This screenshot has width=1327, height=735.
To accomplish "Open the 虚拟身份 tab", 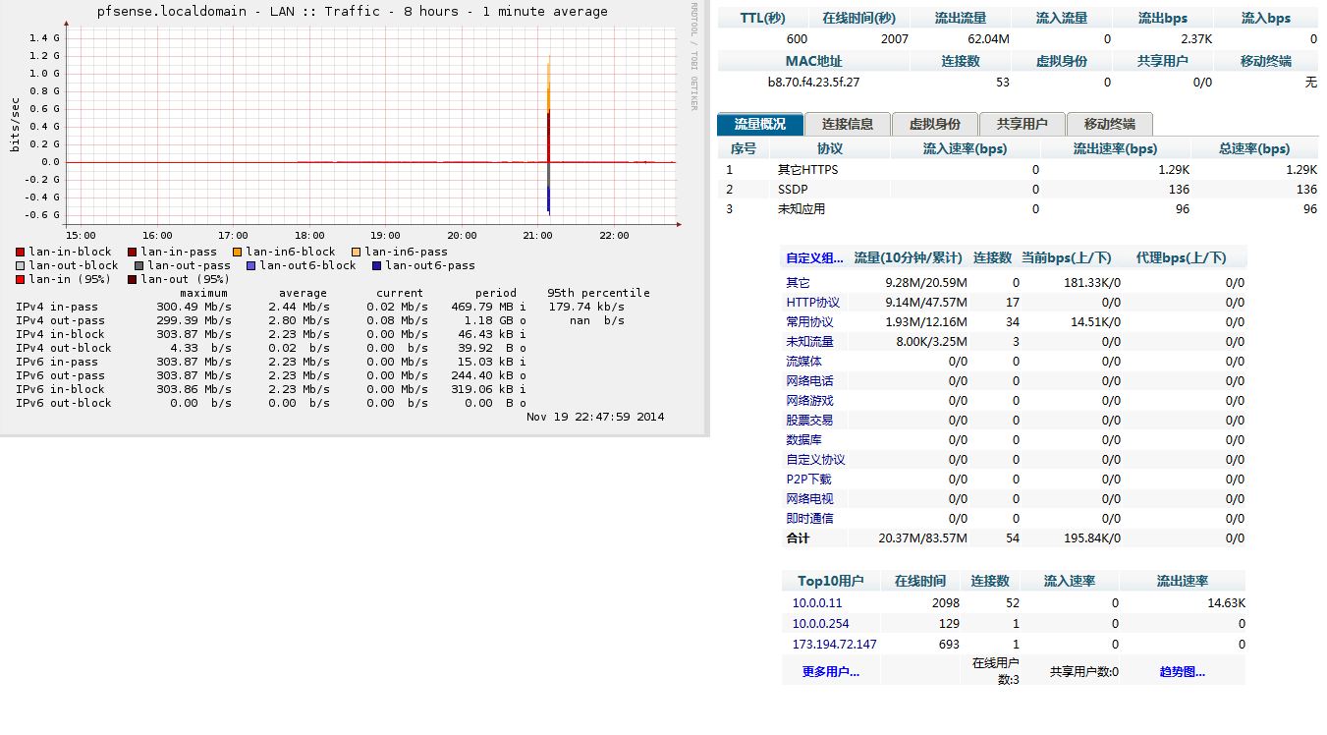I will 935,124.
